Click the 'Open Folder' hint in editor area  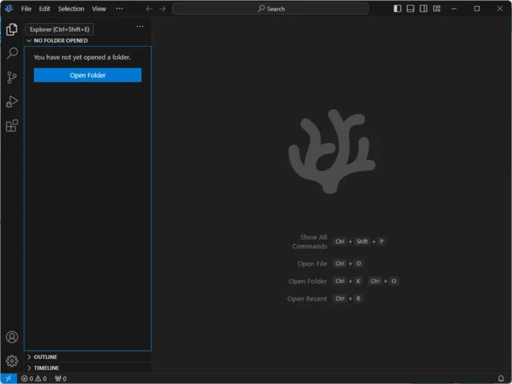point(308,281)
